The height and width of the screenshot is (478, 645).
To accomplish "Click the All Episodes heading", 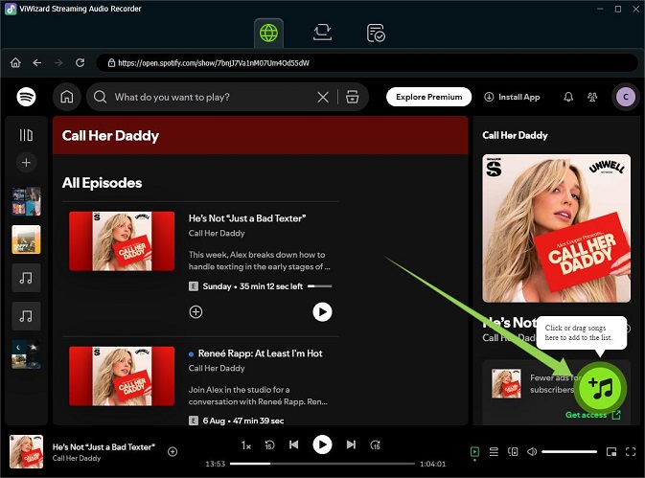I will pyautogui.click(x=102, y=183).
